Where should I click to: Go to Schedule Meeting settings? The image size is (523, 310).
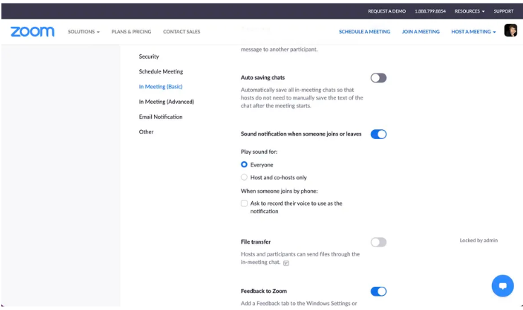[160, 71]
